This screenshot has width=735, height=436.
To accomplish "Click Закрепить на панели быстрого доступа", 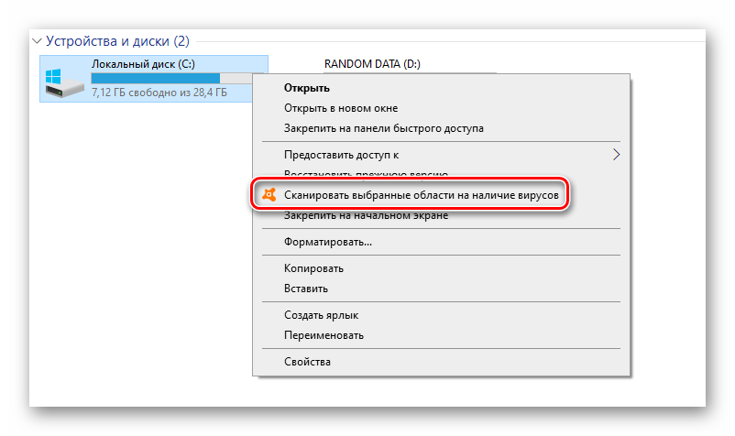I will coord(383,128).
